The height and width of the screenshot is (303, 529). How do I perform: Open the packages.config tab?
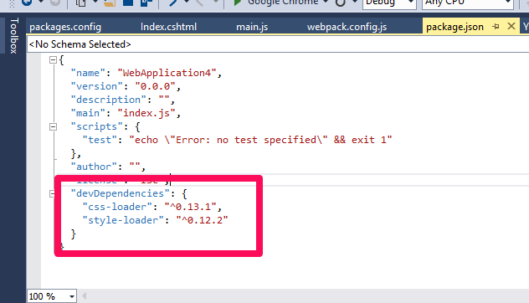[65, 27]
